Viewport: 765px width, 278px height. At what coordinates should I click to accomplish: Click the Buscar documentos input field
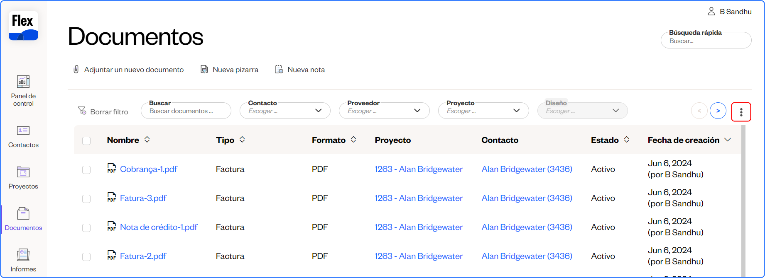point(186,111)
